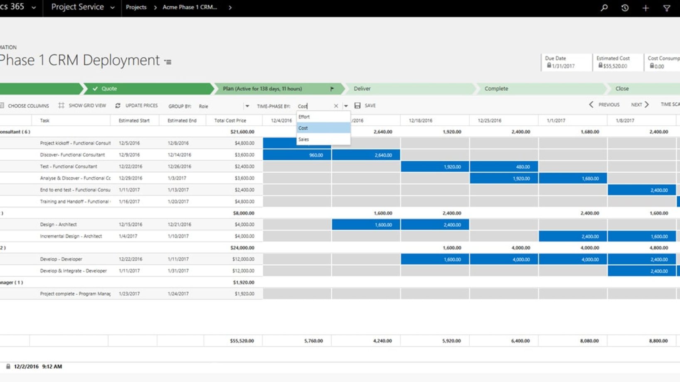Expand the Dynamics 365 app dropdown
680x382 pixels.
[34, 7]
